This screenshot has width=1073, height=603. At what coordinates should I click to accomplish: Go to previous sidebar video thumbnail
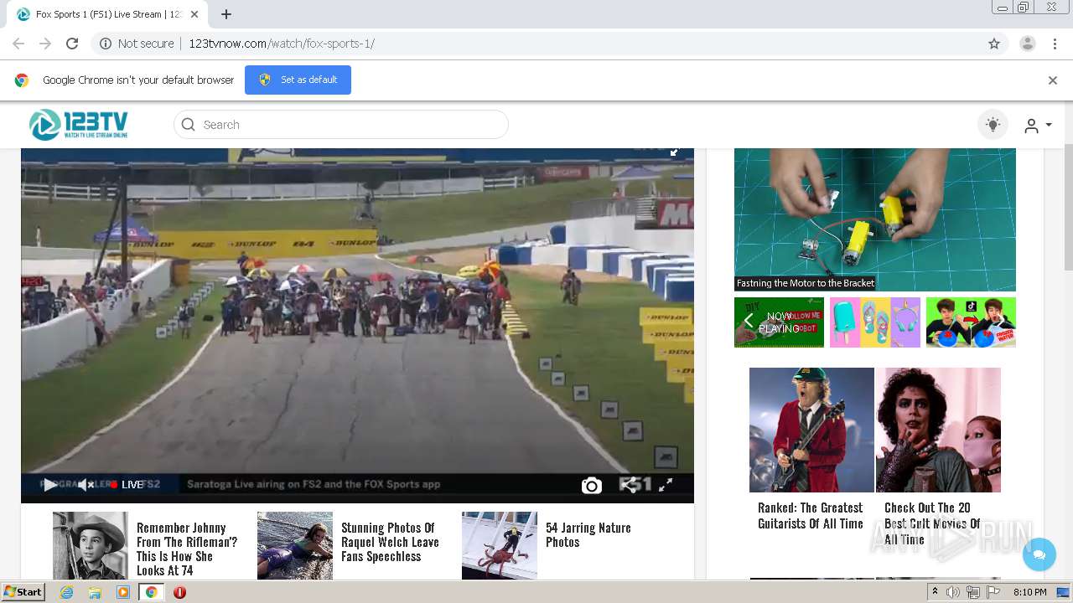pyautogui.click(x=749, y=322)
